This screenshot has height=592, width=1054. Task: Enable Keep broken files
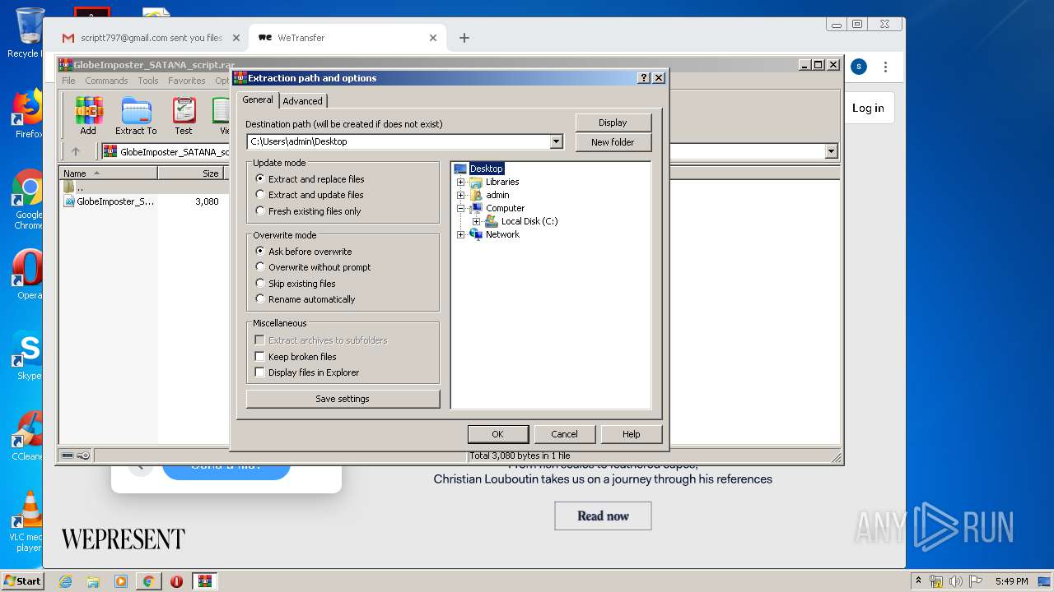click(296, 357)
